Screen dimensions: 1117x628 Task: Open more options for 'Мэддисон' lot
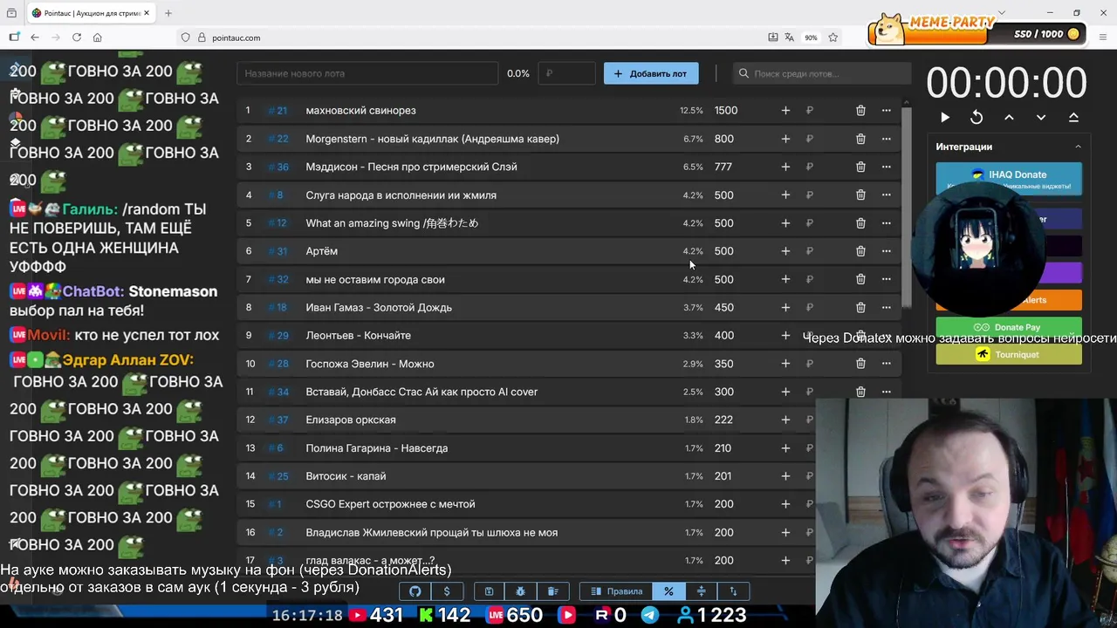click(x=886, y=167)
